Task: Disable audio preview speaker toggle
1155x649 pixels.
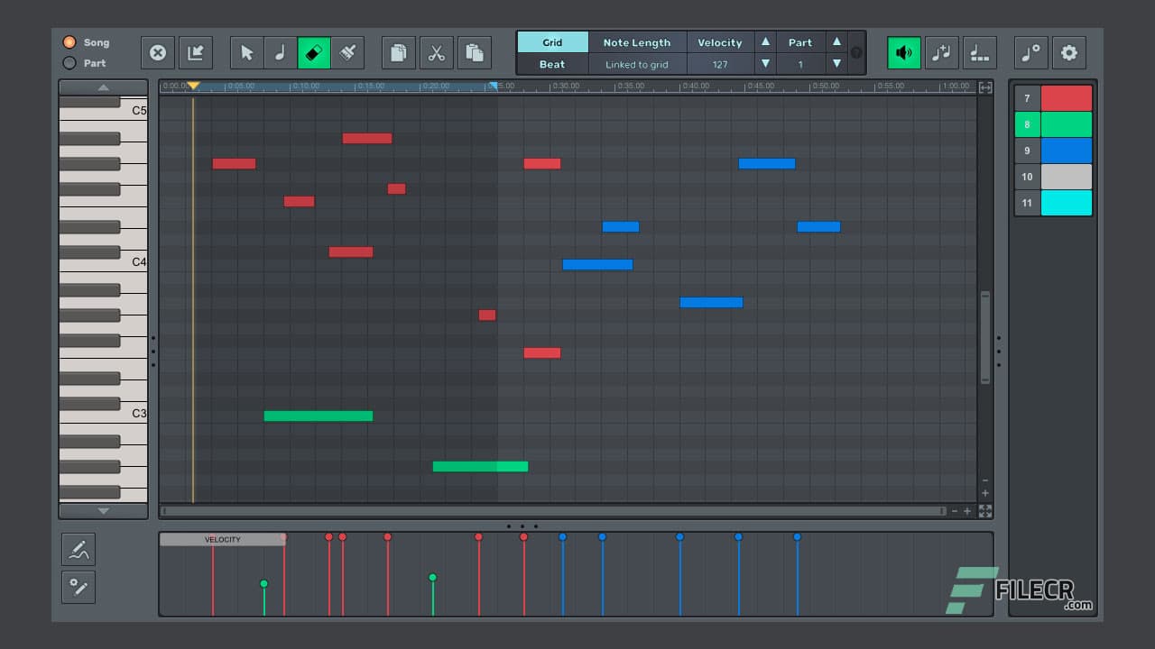Action: (x=904, y=52)
